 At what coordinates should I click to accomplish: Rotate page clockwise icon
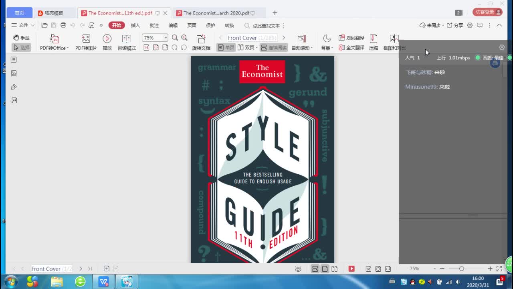(x=184, y=47)
